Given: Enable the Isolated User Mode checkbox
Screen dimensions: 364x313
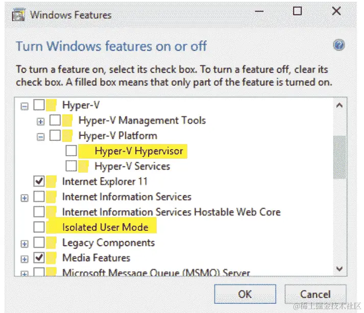Looking at the screenshot, I should pyautogui.click(x=39, y=227).
